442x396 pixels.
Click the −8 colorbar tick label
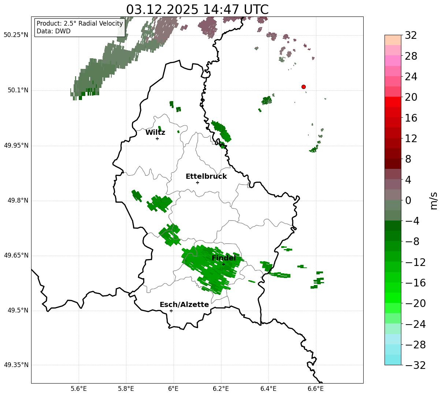[x=412, y=242]
